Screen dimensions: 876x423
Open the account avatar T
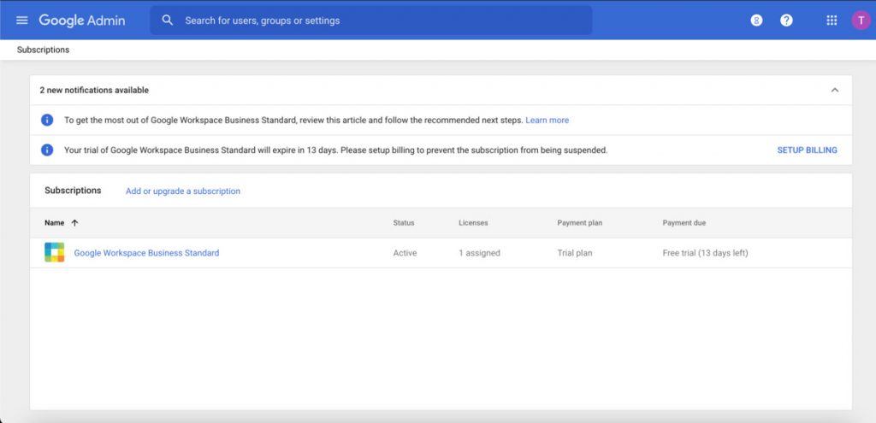(x=861, y=21)
